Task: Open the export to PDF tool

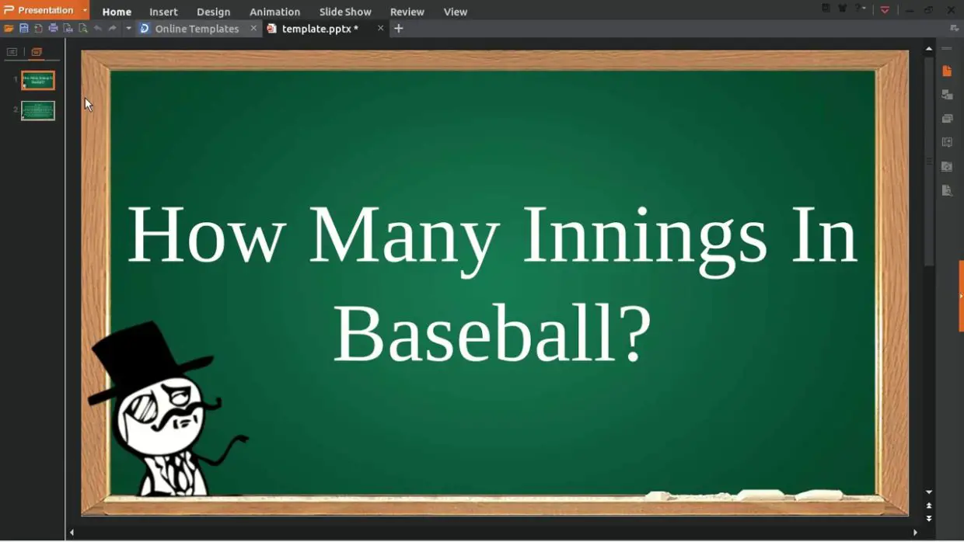Action: coord(37,28)
